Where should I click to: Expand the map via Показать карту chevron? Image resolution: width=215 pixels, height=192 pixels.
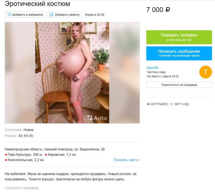click(139, 160)
